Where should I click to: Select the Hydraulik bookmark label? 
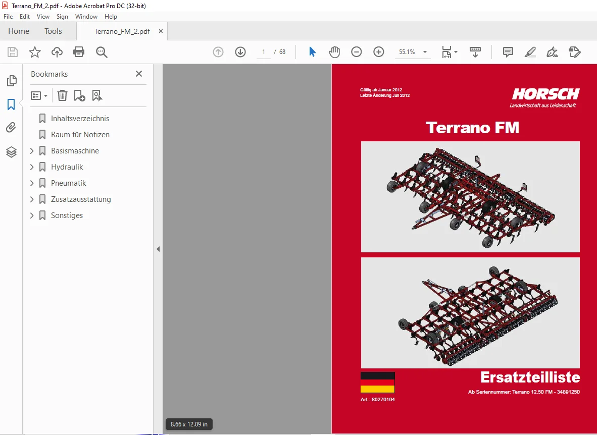pyautogui.click(x=67, y=167)
